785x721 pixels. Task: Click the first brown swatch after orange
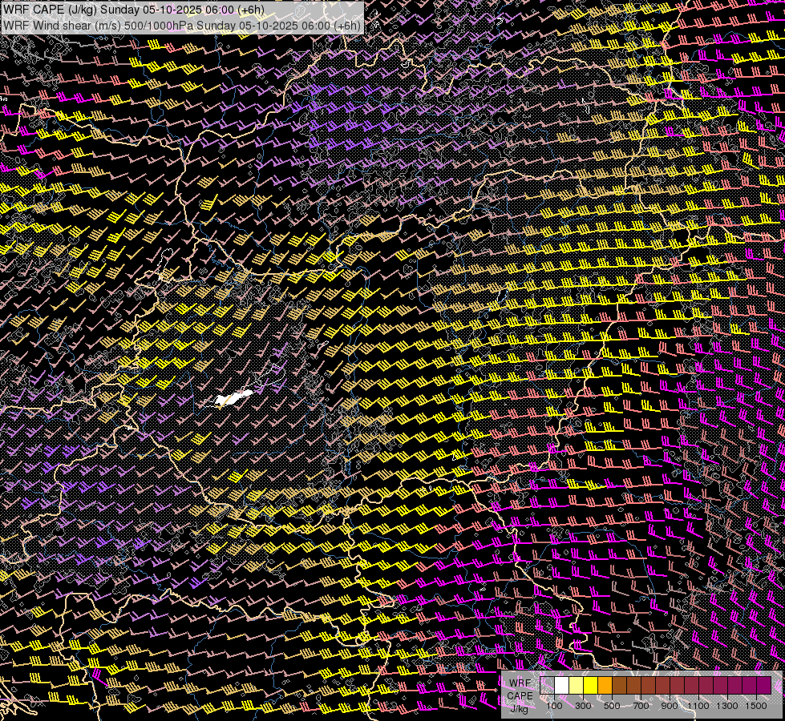click(620, 686)
